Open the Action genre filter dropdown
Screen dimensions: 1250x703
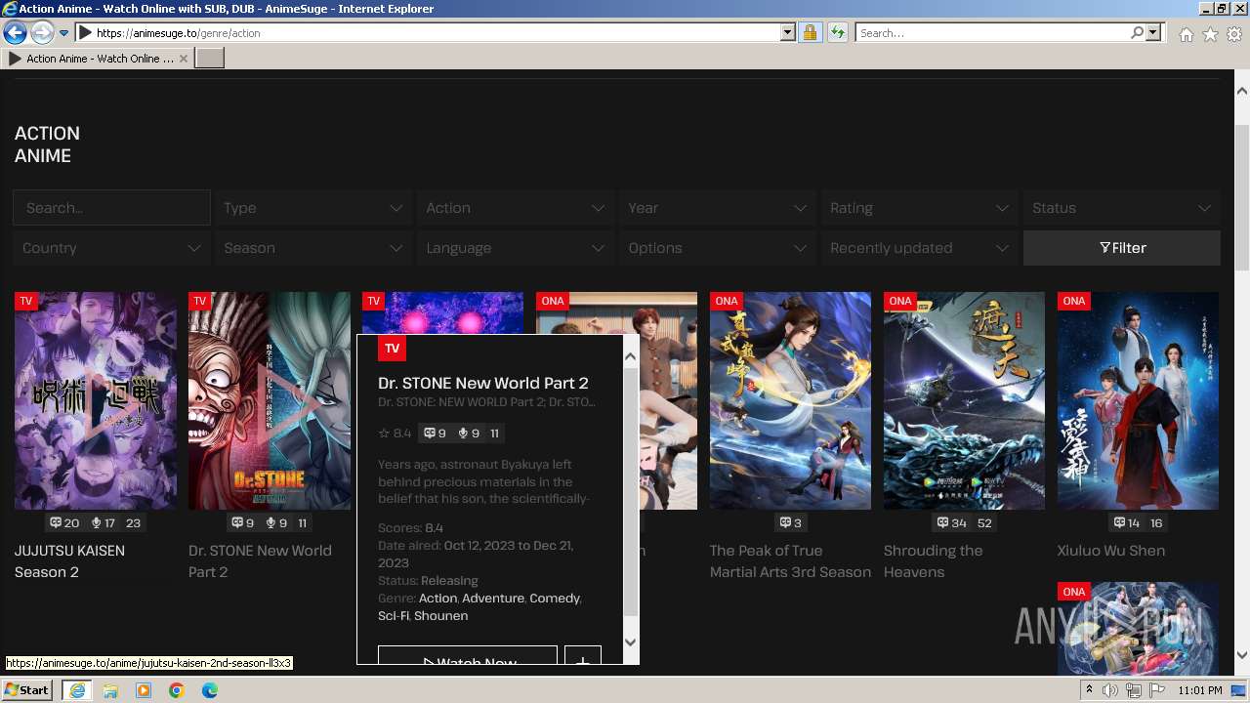tap(516, 208)
